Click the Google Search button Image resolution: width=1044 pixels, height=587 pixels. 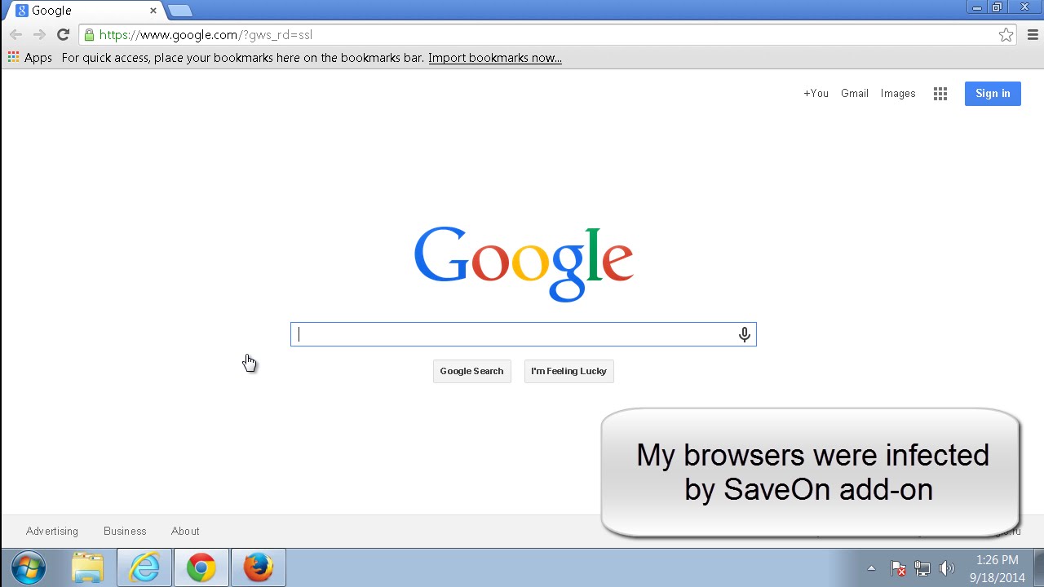click(x=471, y=371)
